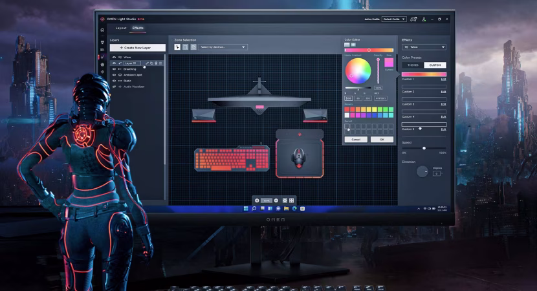Duplicate Layer 01 with copy icon
Image resolution: width=537 pixels, height=291 pixels.
(151, 63)
